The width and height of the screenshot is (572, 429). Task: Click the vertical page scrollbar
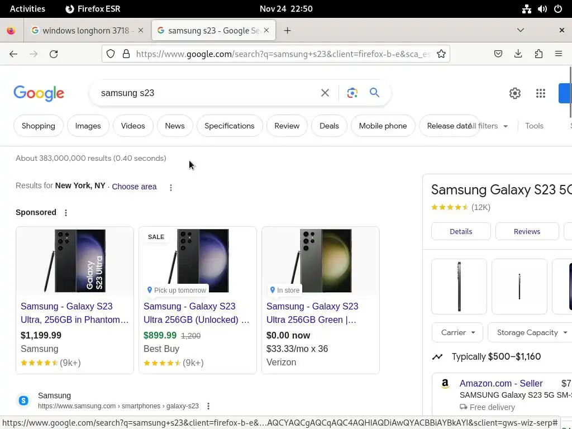(570, 92)
